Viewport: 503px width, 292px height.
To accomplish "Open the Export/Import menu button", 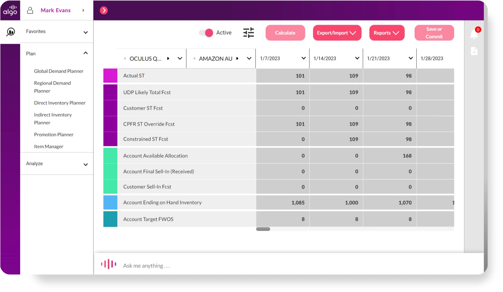I will 337,33.
